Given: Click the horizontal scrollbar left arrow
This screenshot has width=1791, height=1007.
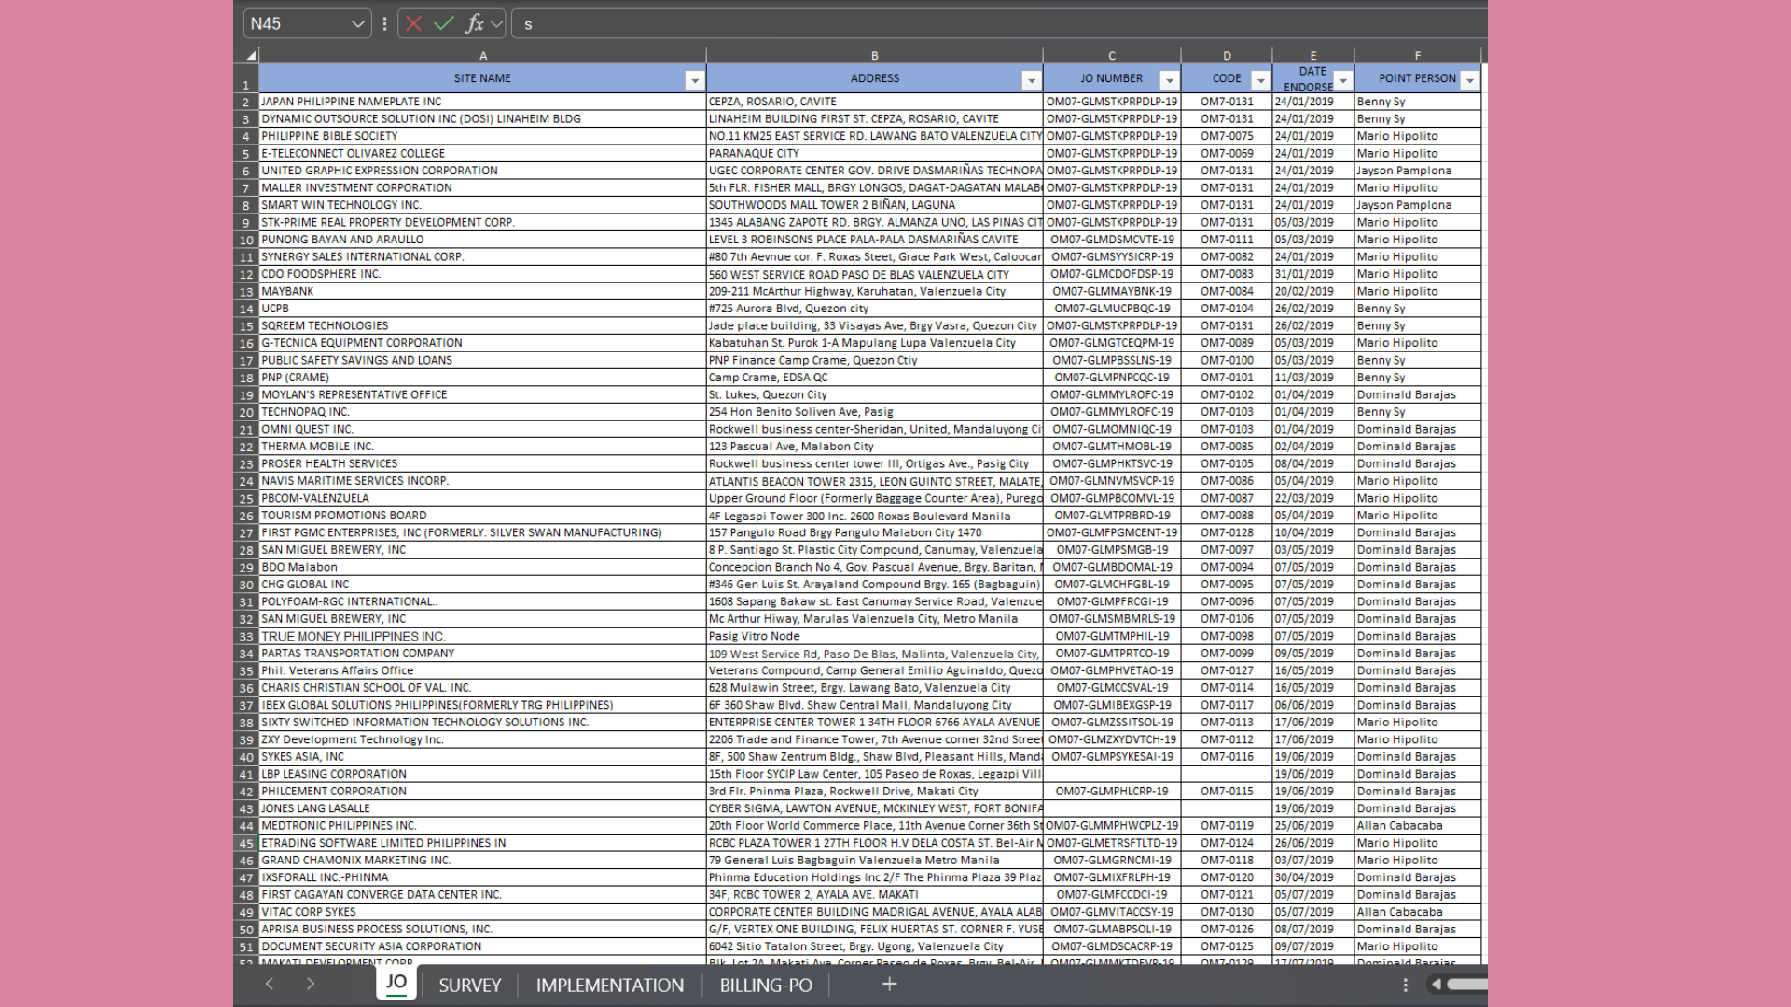Looking at the screenshot, I should pos(1437,985).
